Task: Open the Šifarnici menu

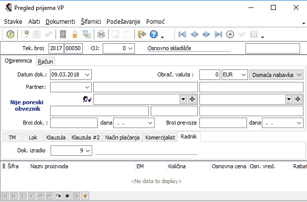Action: tap(91, 22)
